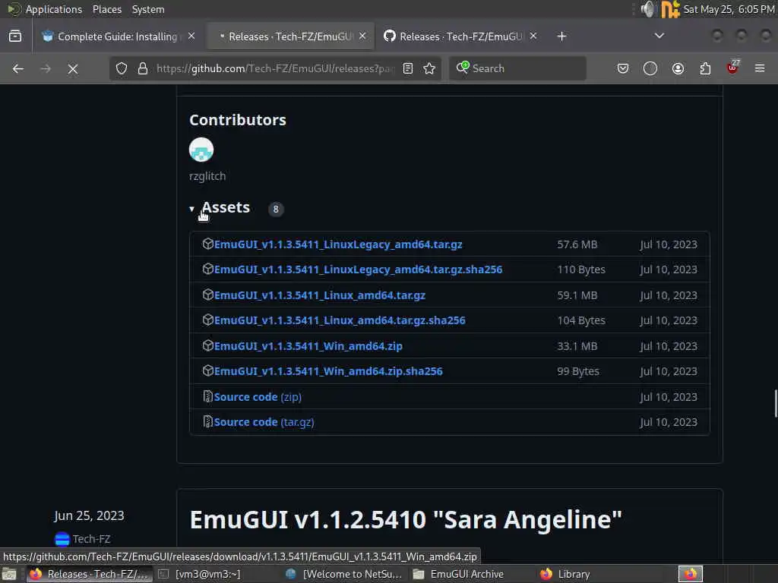Click the Assets count badge 8
778x583 pixels.
pyautogui.click(x=276, y=209)
